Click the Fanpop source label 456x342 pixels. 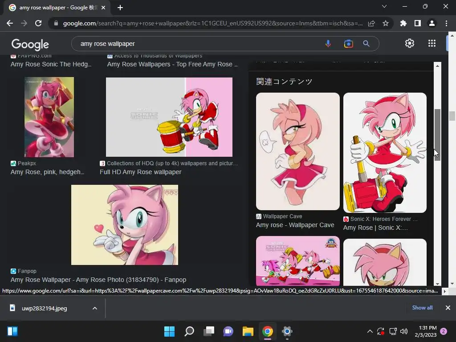pyautogui.click(x=23, y=271)
